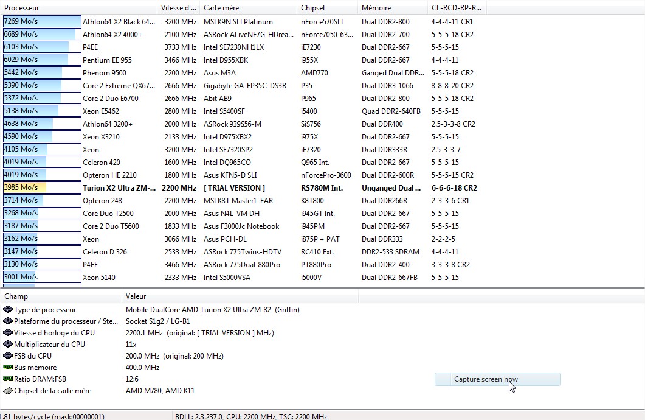Click the bytes/cycle status bar entry
This screenshot has height=420, width=645.
pos(52,416)
